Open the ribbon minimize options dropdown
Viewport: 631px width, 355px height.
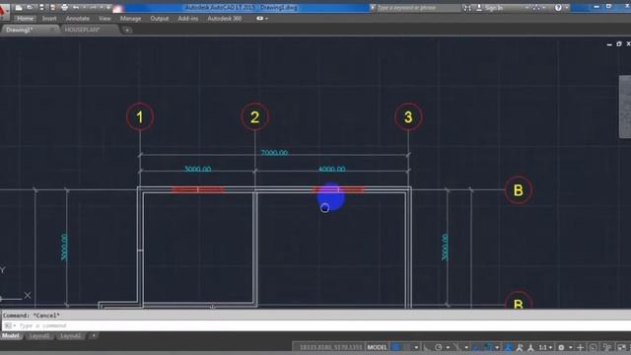pos(267,19)
